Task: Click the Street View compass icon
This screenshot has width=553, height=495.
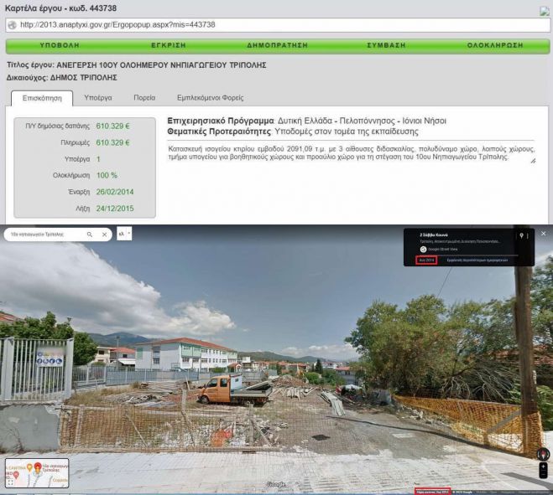Action: [543, 455]
